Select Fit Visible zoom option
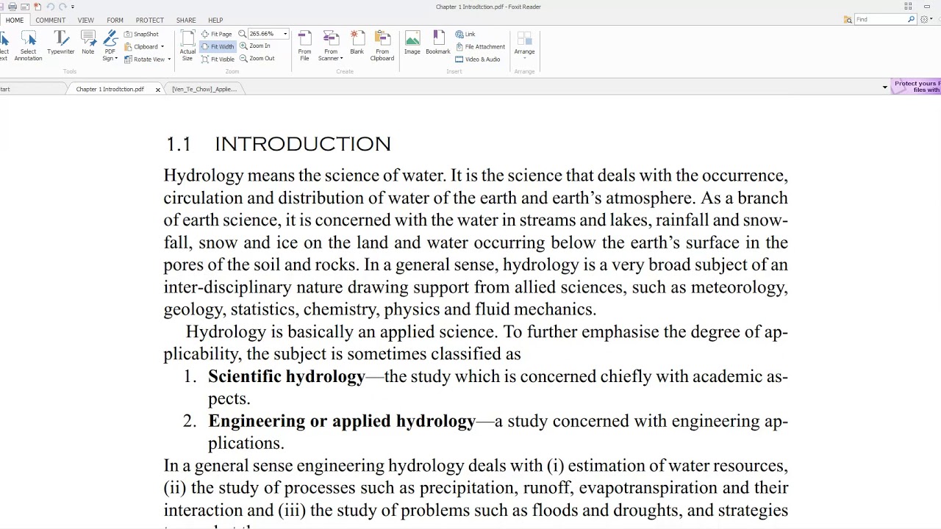941x529 pixels. [218, 59]
